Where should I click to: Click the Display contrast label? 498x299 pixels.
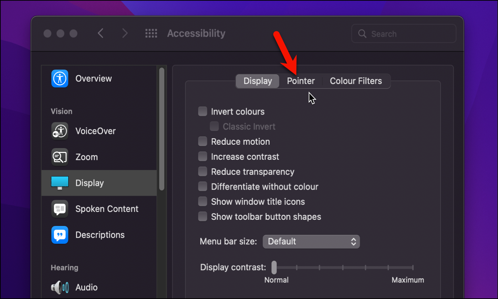pos(233,267)
